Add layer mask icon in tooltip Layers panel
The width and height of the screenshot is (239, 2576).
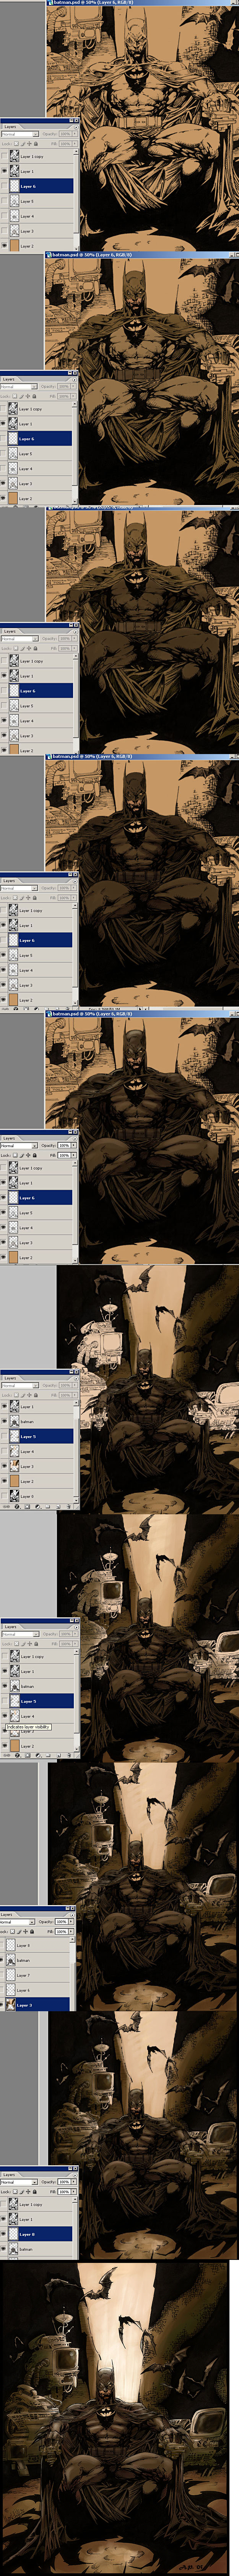28,1755
